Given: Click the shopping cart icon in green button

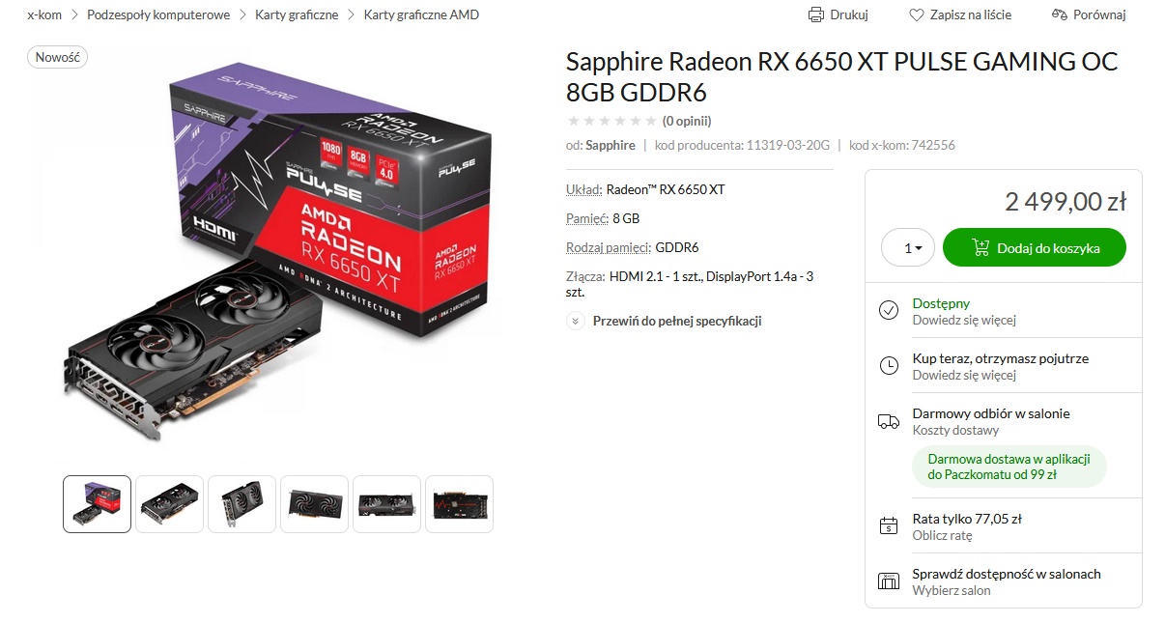Looking at the screenshot, I should coord(980,248).
